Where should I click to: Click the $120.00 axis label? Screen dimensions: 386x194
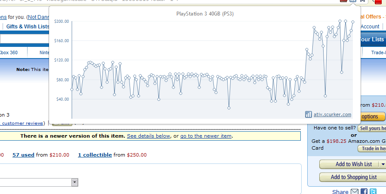[62, 60]
